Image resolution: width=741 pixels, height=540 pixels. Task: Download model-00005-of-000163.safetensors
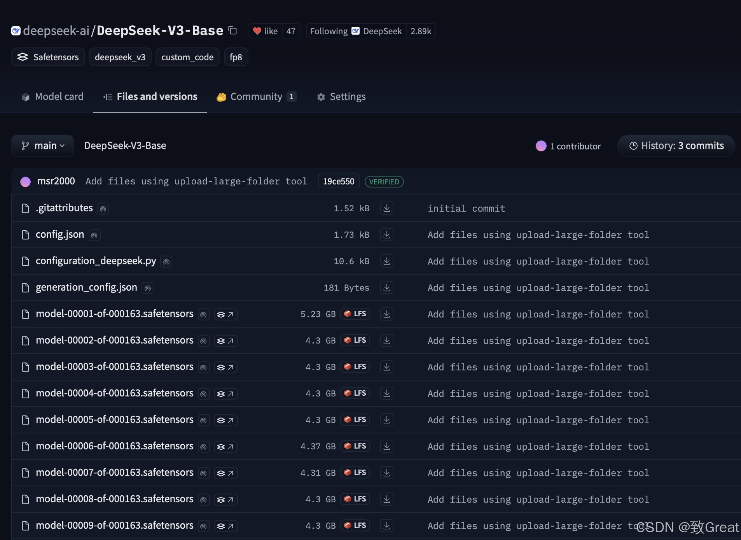pyautogui.click(x=387, y=420)
